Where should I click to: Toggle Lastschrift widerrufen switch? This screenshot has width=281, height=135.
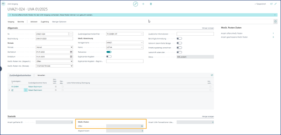(x=179, y=52)
